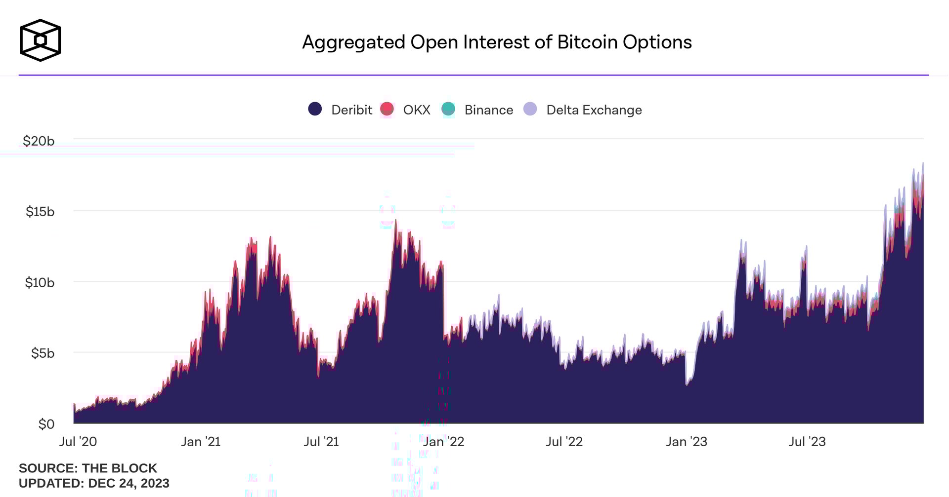Hide the OKX series via its label
Viewport: 949px width, 497px height.
pyautogui.click(x=417, y=110)
